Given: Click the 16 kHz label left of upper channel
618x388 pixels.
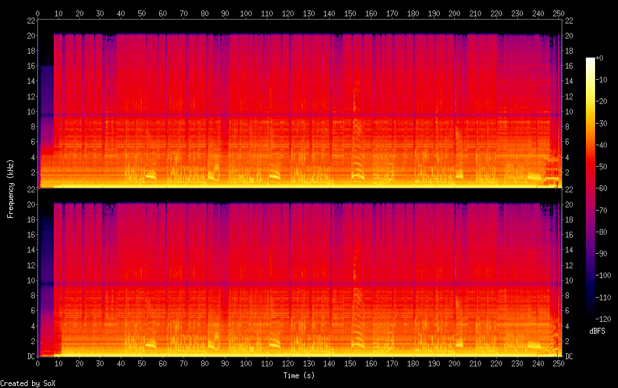Looking at the screenshot, I should [30, 66].
